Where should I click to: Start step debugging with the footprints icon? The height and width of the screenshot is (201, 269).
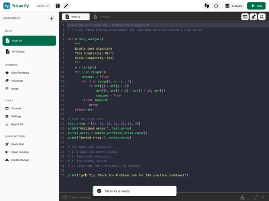click(x=207, y=6)
